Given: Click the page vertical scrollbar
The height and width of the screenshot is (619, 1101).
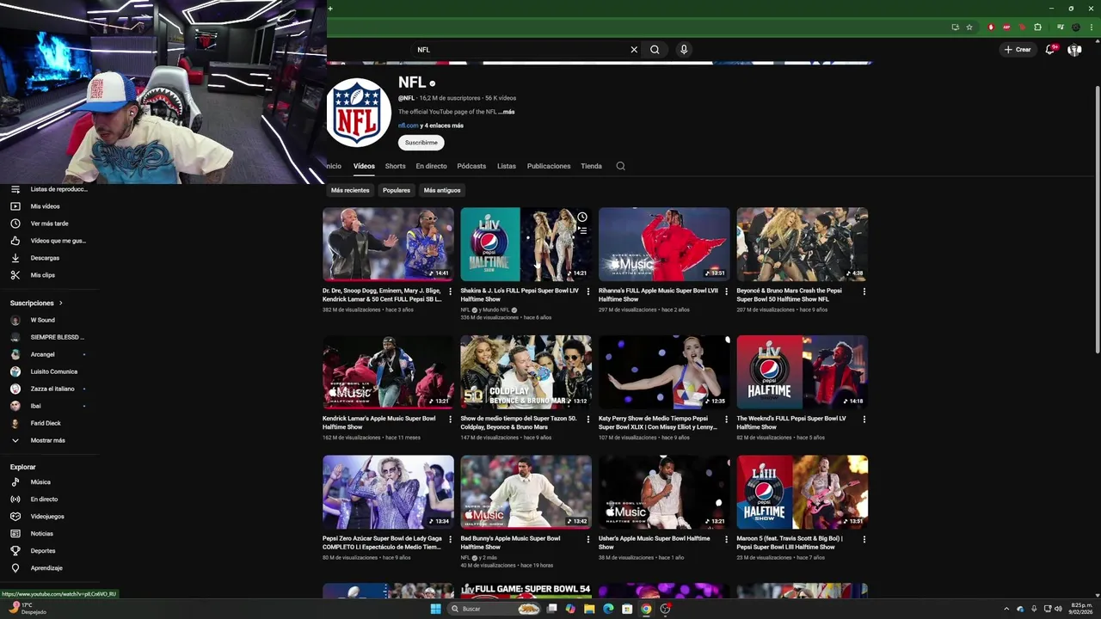Looking at the screenshot, I should [1097, 219].
